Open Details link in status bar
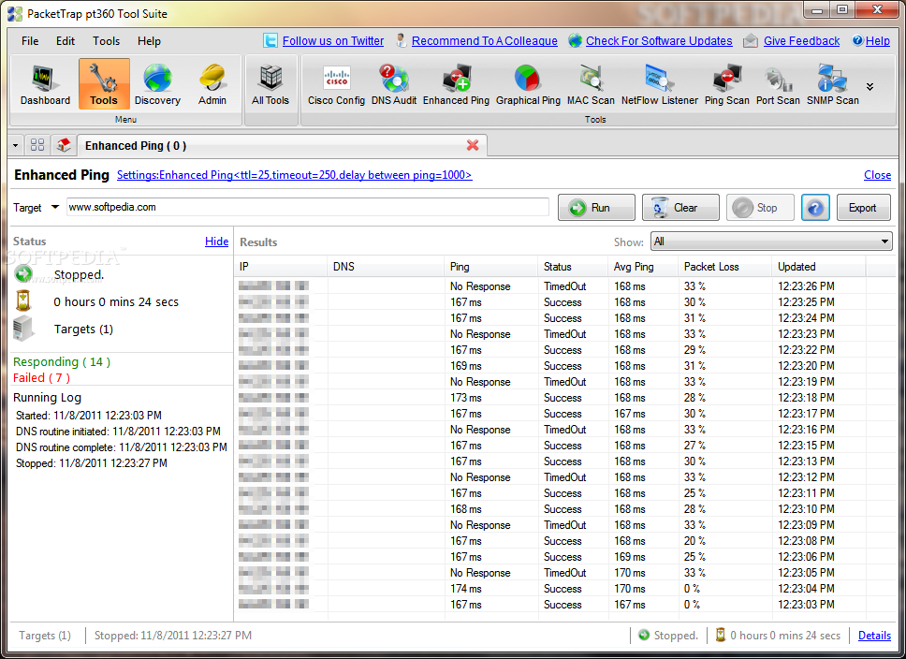 (874, 636)
